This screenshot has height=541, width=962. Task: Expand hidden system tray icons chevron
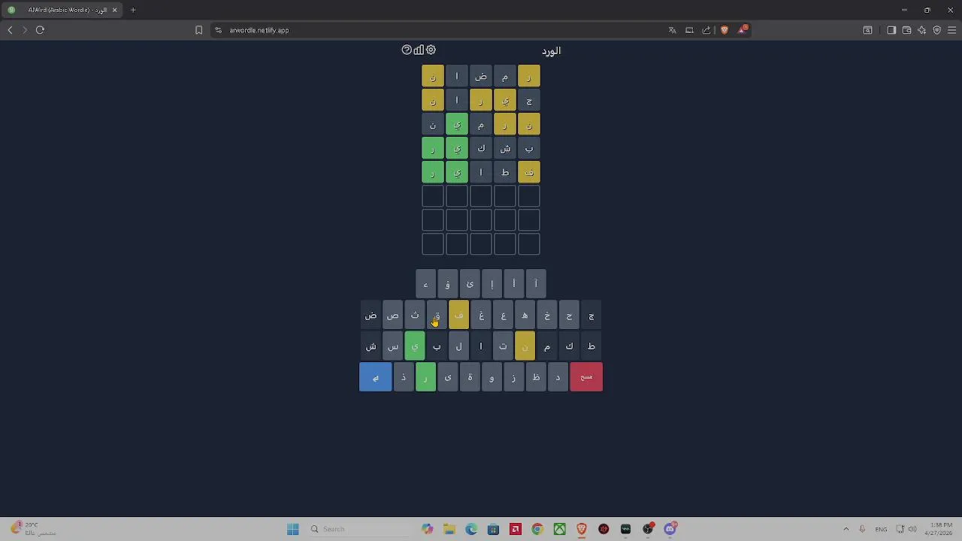tap(846, 529)
